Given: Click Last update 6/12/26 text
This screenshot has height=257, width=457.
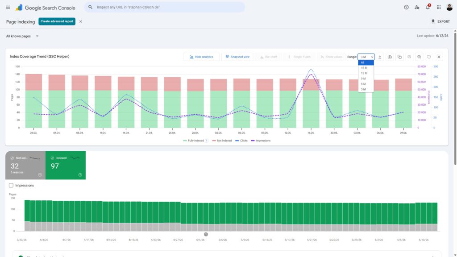Looking at the screenshot, I should (x=432, y=36).
